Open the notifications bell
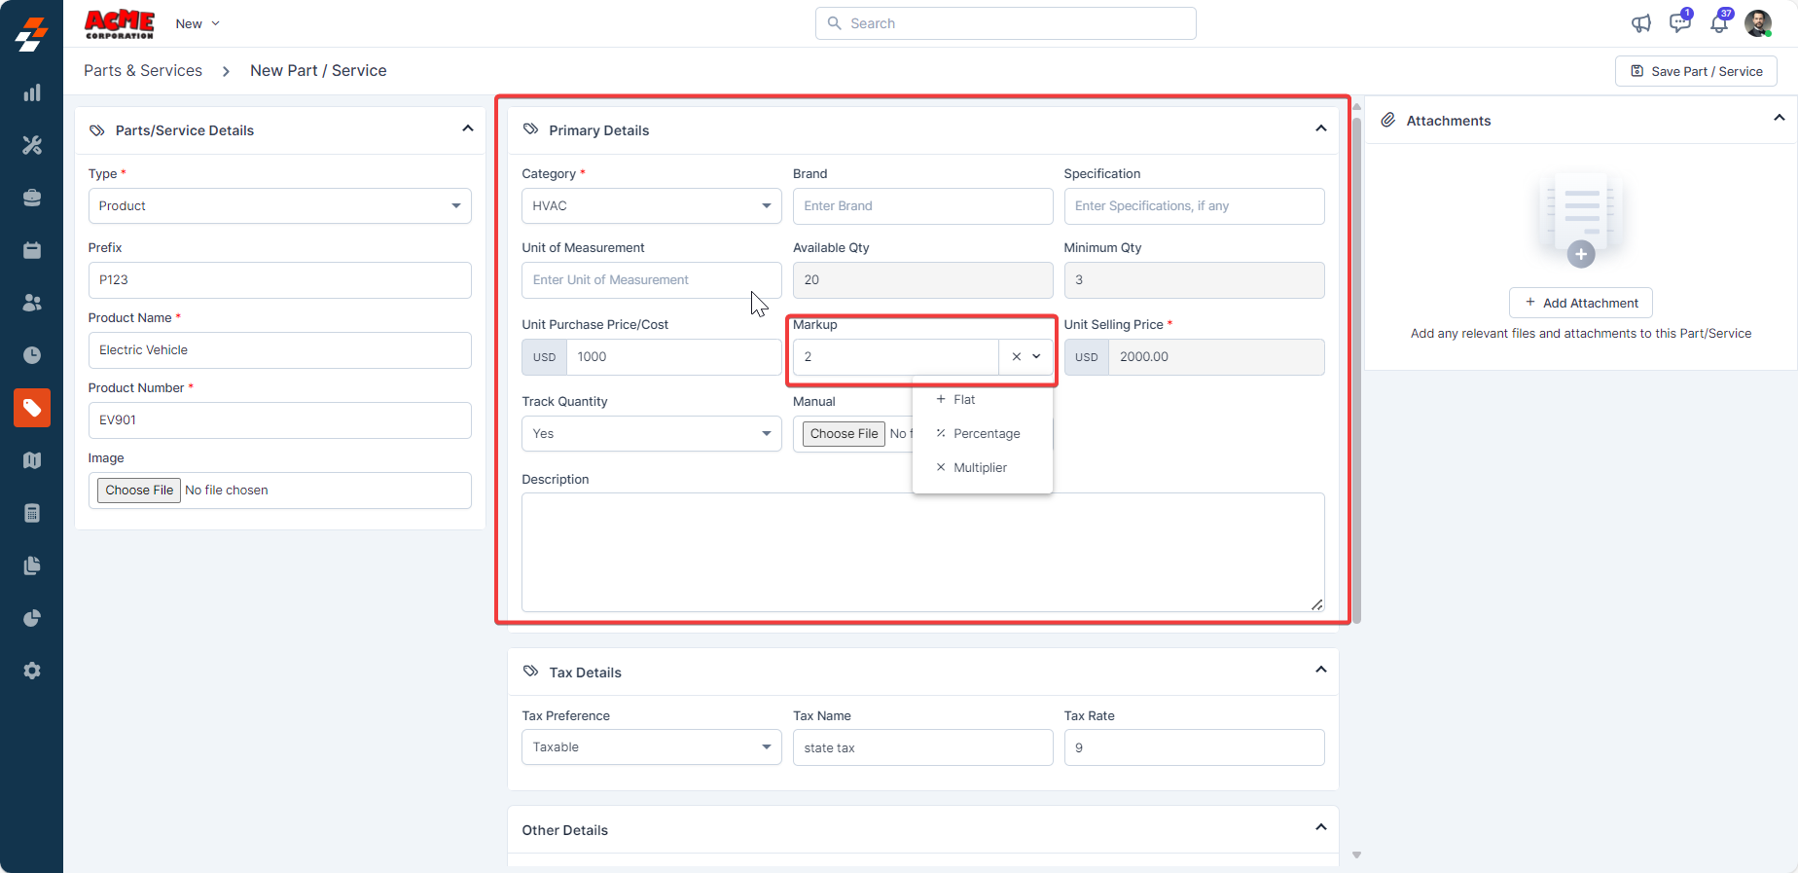Screen dimensions: 1798x873 (1719, 23)
